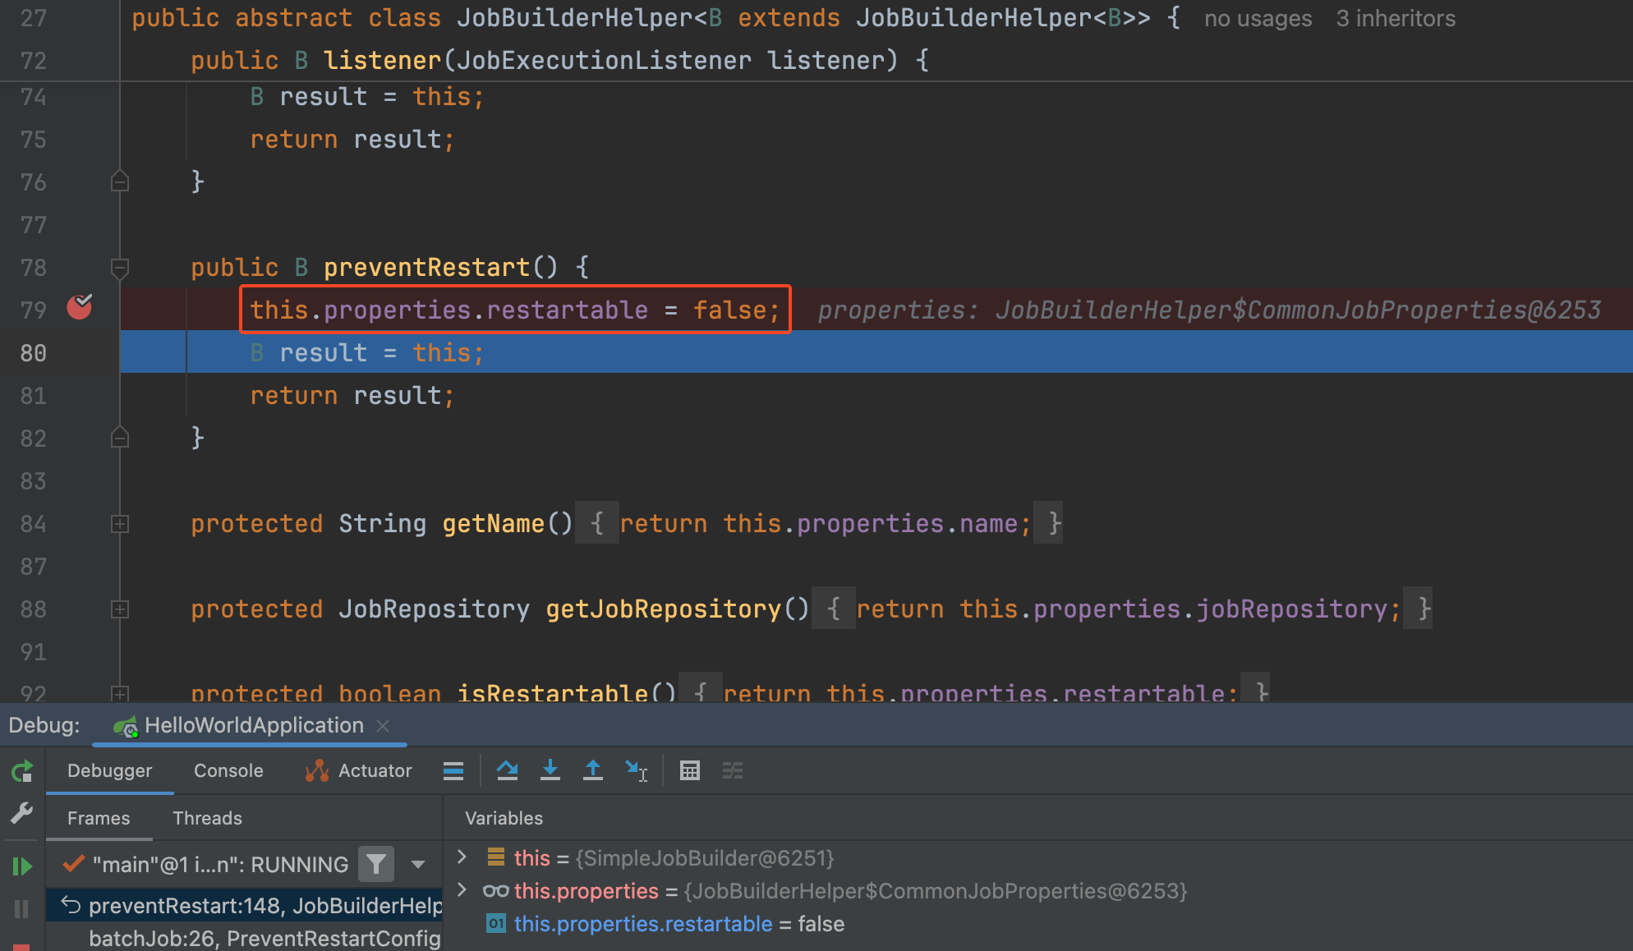1633x951 pixels.
Task: Select batchJob:26 stack frame
Action: [x=263, y=938]
